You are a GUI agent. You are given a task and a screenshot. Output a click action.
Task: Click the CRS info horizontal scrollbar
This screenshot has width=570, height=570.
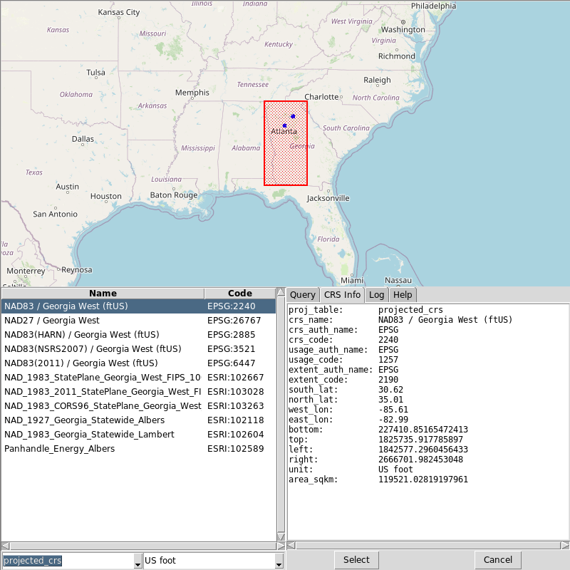coord(428,545)
